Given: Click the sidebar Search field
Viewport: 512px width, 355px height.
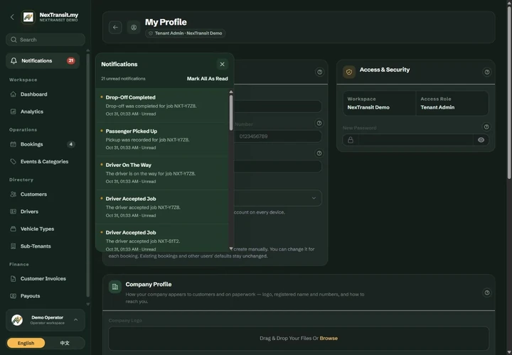Looking at the screenshot, I should pos(46,40).
